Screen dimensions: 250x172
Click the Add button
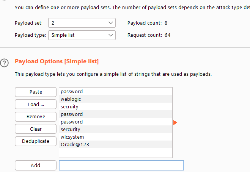(36, 166)
